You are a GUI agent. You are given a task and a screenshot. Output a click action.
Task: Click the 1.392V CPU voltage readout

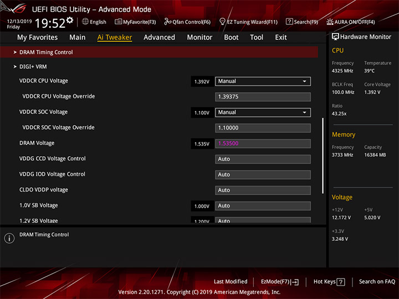tap(202, 81)
